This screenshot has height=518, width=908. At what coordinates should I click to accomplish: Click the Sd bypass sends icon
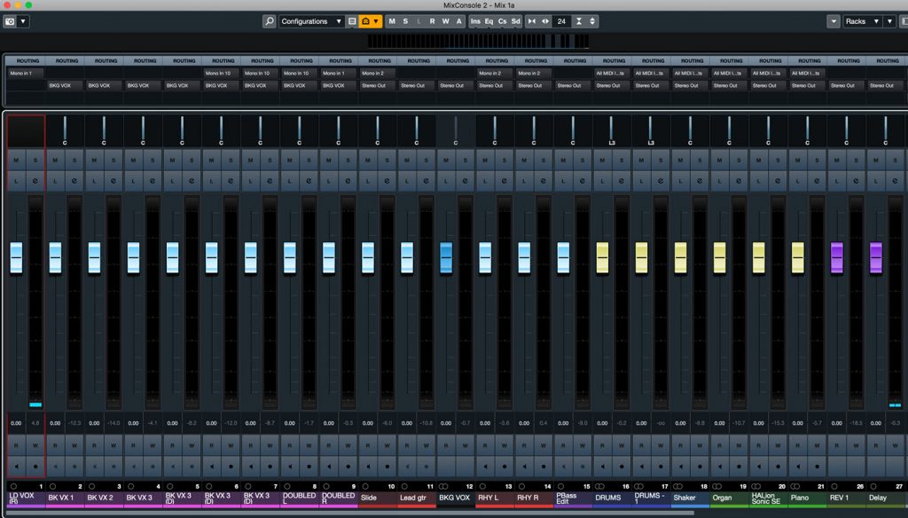click(515, 20)
